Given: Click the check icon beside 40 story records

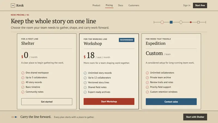Looking at the screenshot, I should 23,83.
